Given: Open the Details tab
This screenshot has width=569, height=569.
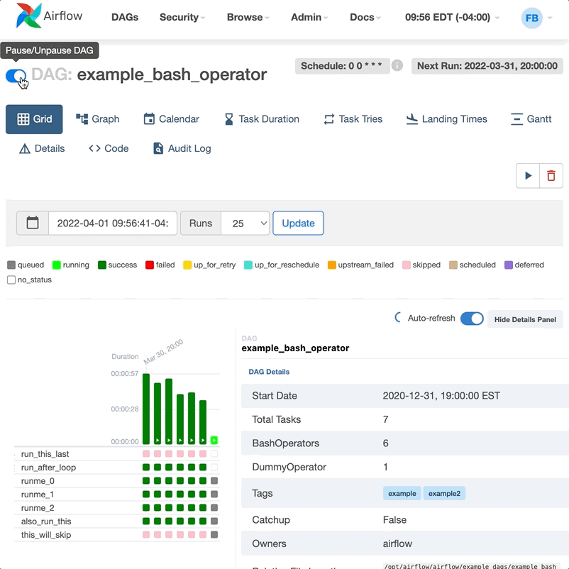Looking at the screenshot, I should [x=42, y=148].
